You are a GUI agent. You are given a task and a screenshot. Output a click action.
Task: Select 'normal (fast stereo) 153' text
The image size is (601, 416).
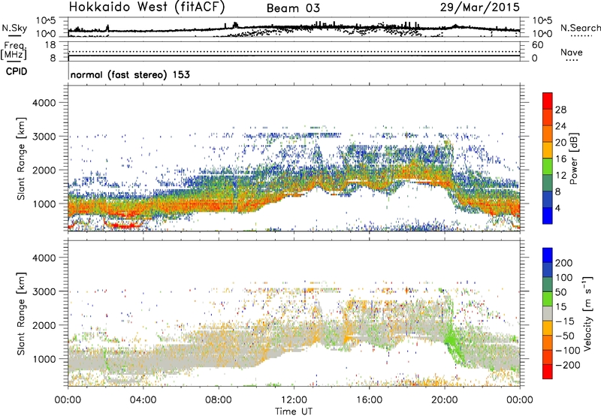pyautogui.click(x=130, y=74)
